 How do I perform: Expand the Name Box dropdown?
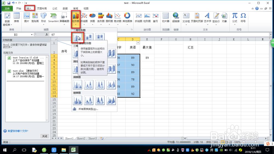32,35
